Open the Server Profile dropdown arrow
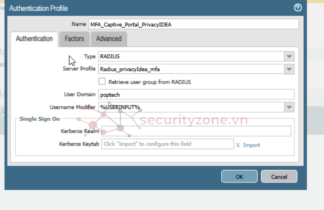The height and width of the screenshot is (210, 324). (289, 69)
